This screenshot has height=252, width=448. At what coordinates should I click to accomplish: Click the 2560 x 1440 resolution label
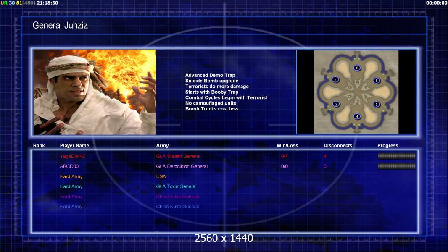point(224,238)
